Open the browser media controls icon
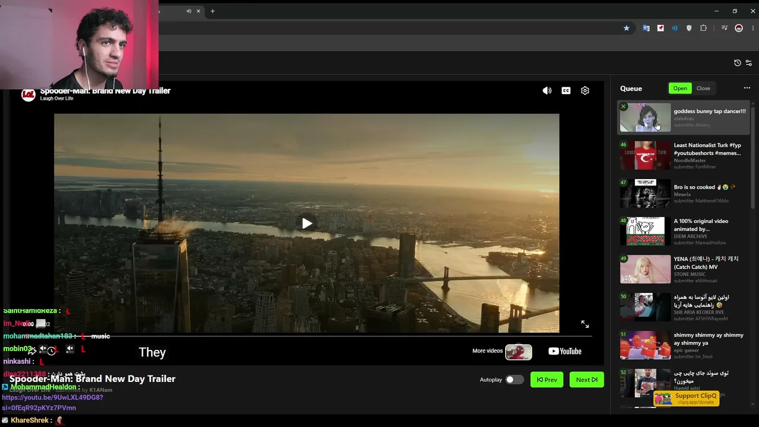The height and width of the screenshot is (427, 759). [724, 28]
